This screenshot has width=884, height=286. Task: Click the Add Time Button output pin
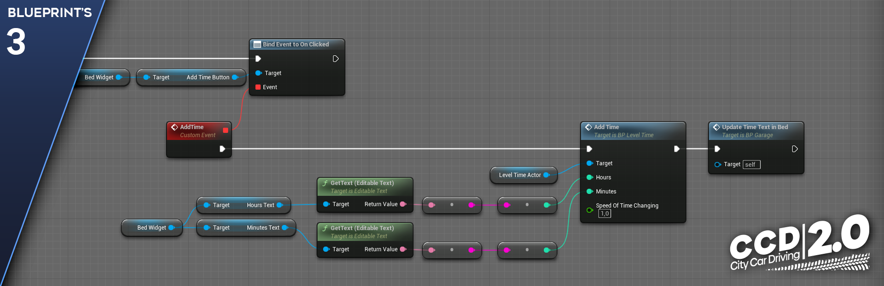pyautogui.click(x=235, y=78)
